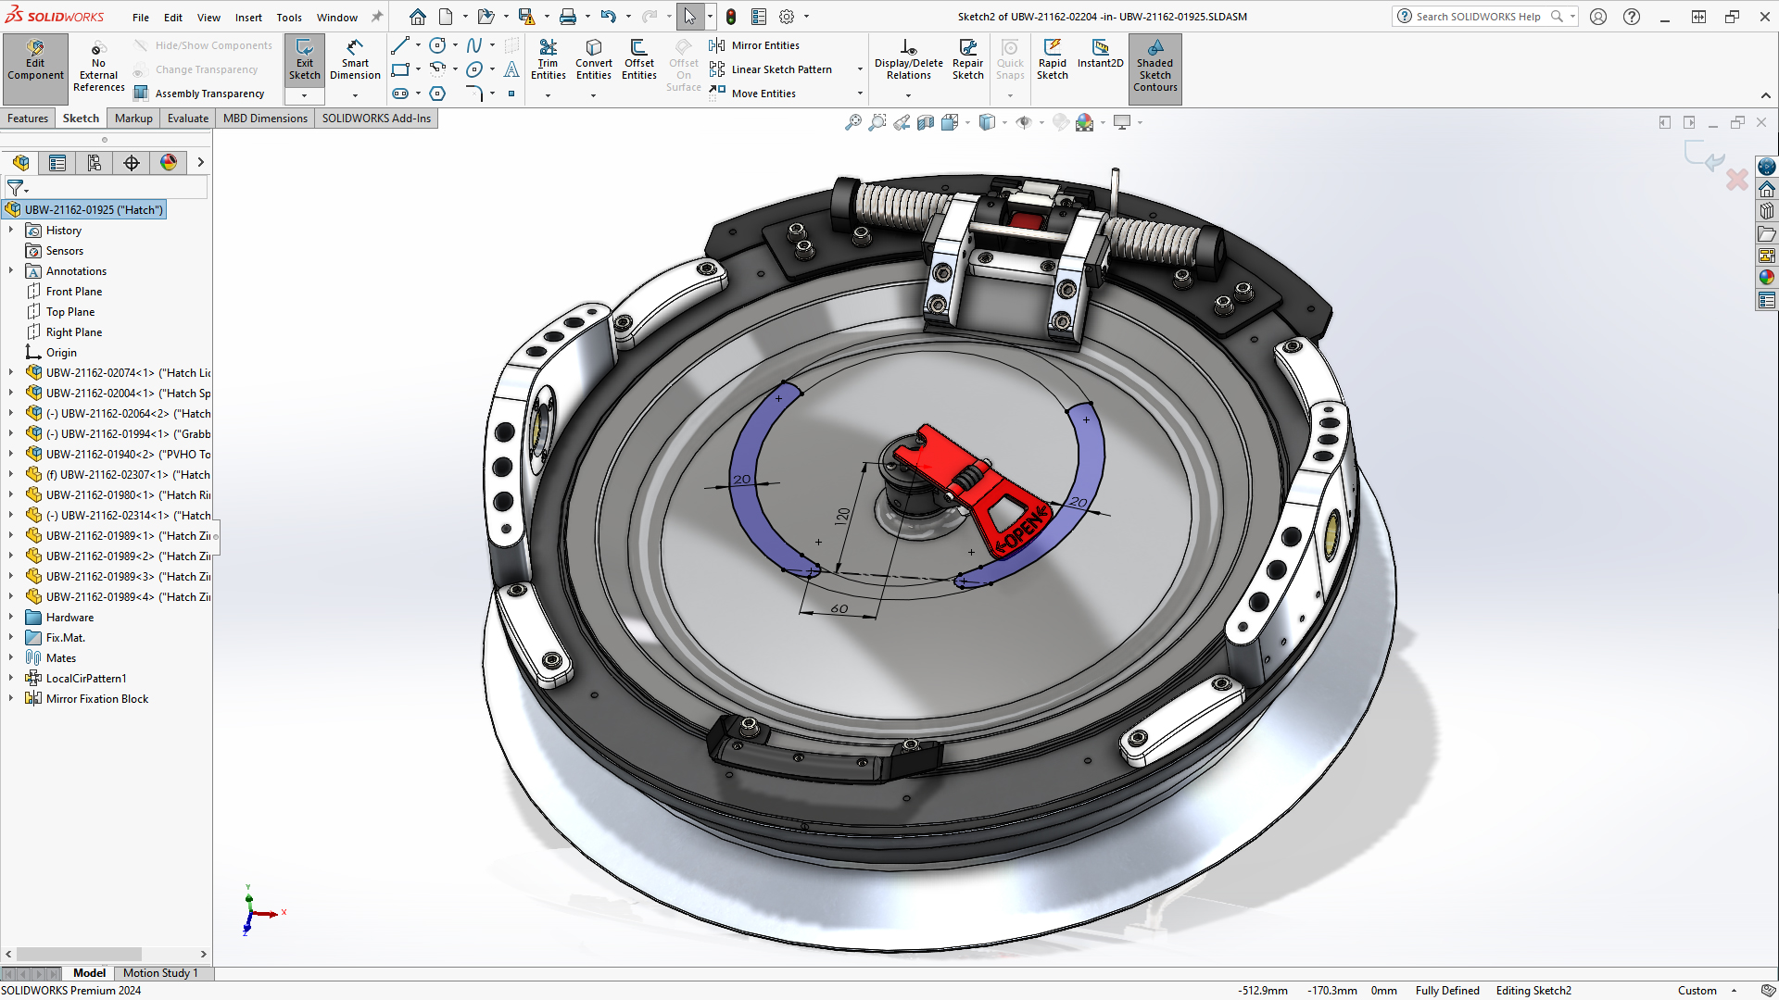Open the Appearances task pane icon

[x=1767, y=278]
